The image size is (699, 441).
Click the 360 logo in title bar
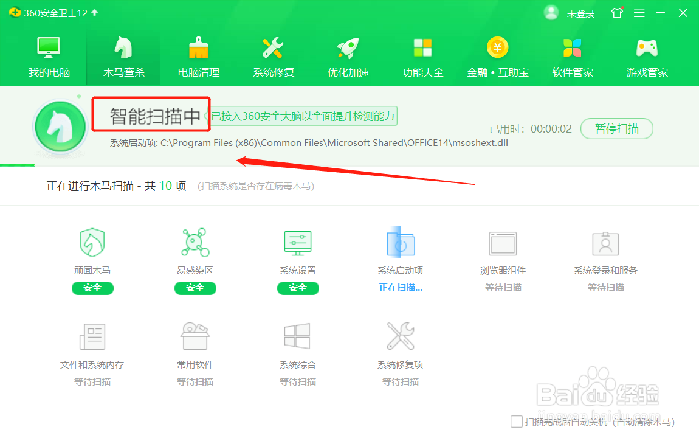15,13
